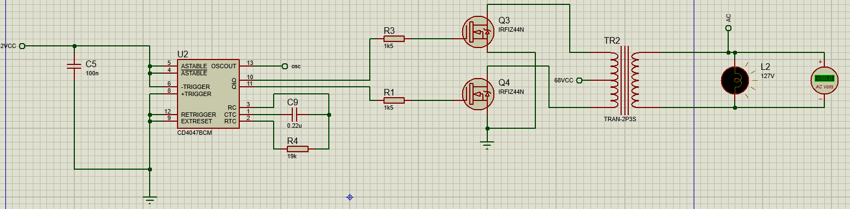The width and height of the screenshot is (850, 209).
Task: Click the 68VCC terminal circle
Action: pos(580,80)
